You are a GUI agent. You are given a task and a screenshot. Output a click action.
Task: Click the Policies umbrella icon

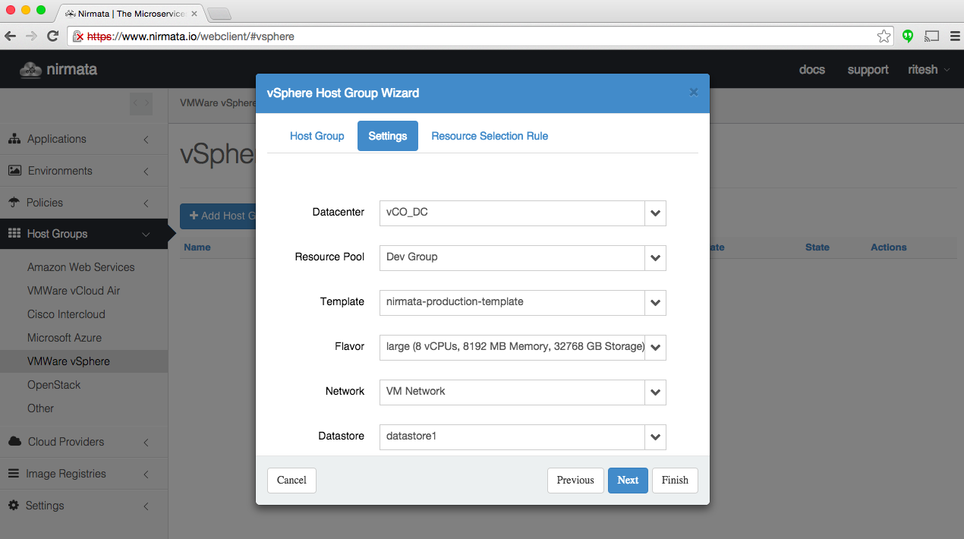pyautogui.click(x=14, y=203)
